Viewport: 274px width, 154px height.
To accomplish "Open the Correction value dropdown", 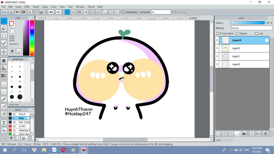I will click(161, 12).
